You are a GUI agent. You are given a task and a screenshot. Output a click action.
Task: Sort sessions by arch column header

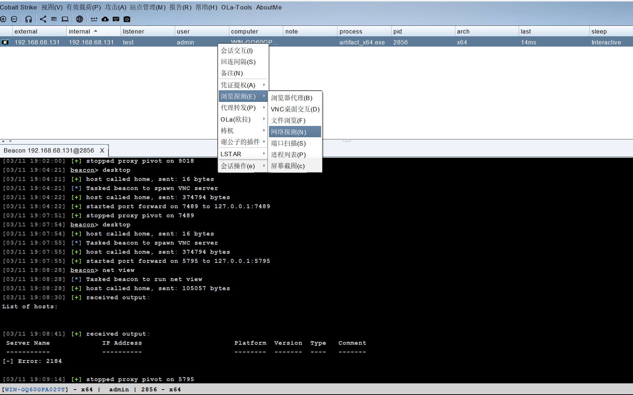(487, 31)
